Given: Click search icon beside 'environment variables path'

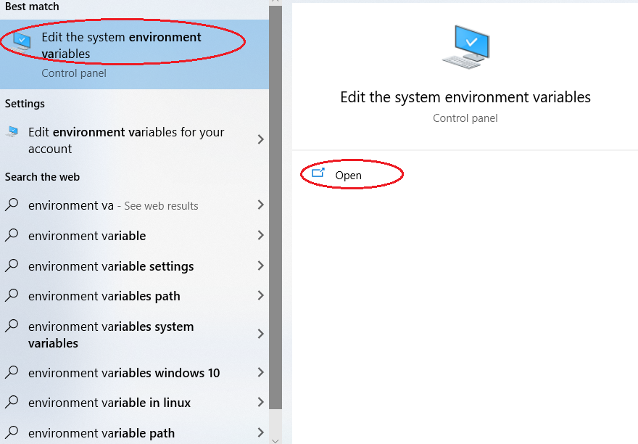Looking at the screenshot, I should pyautogui.click(x=12, y=295).
